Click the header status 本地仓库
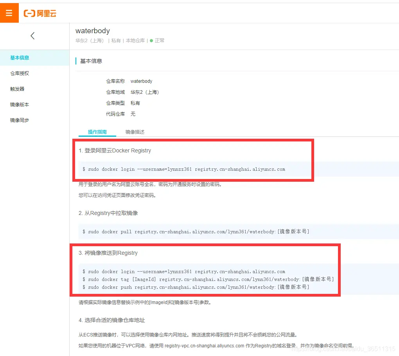Image resolution: width=399 pixels, height=356 pixels. (x=135, y=40)
